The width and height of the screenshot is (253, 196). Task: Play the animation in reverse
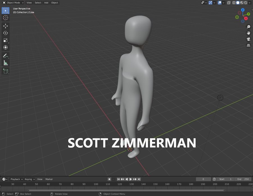coord(127,179)
